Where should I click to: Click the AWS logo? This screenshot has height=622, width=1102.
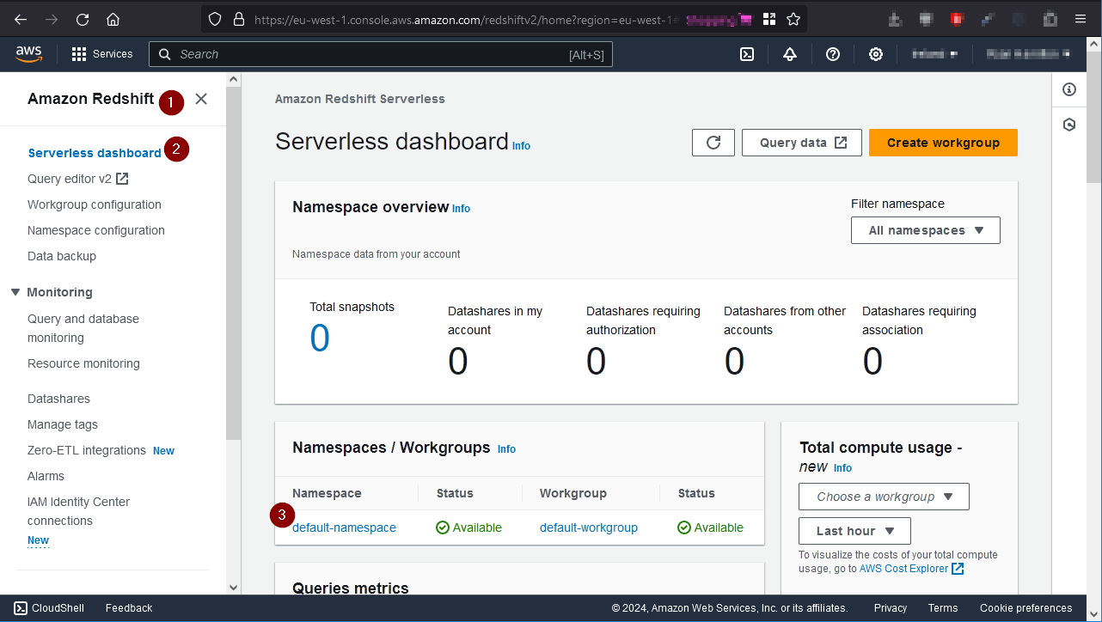pyautogui.click(x=28, y=54)
